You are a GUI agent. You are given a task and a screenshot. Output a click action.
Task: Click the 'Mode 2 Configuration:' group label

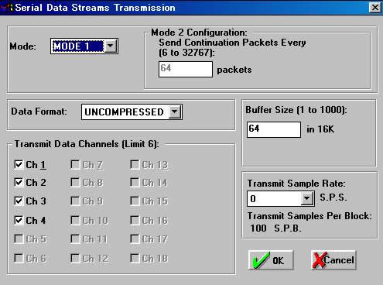(x=199, y=33)
